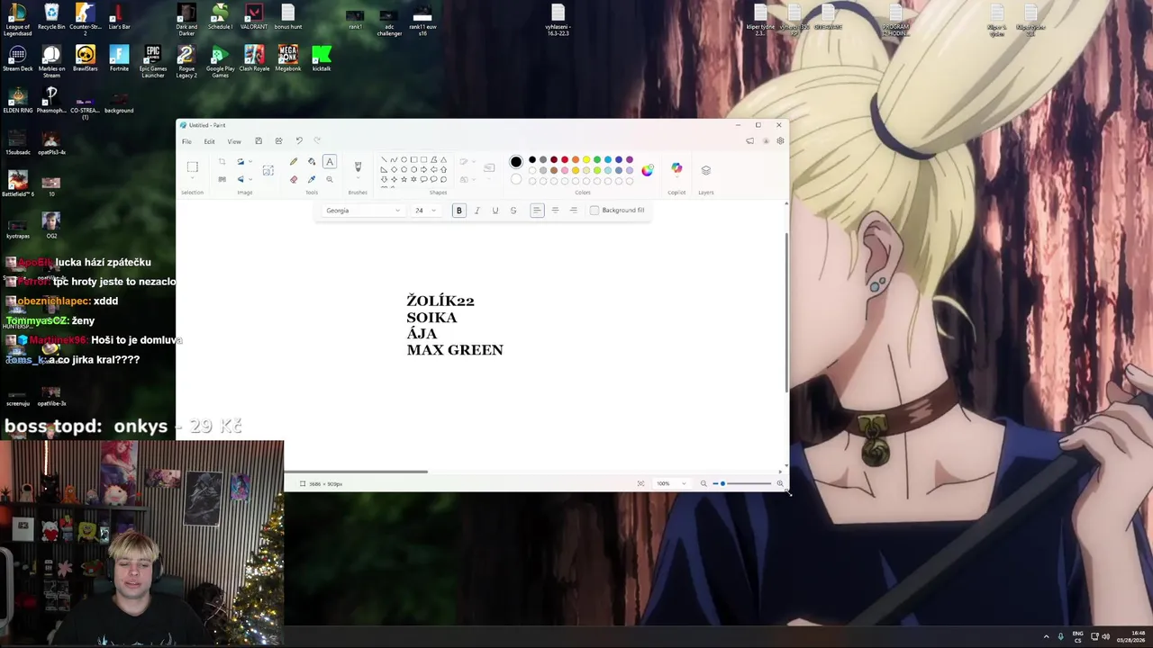Select the rectangle shape in Shapes gallery
The width and height of the screenshot is (1153, 648).
pyautogui.click(x=413, y=159)
